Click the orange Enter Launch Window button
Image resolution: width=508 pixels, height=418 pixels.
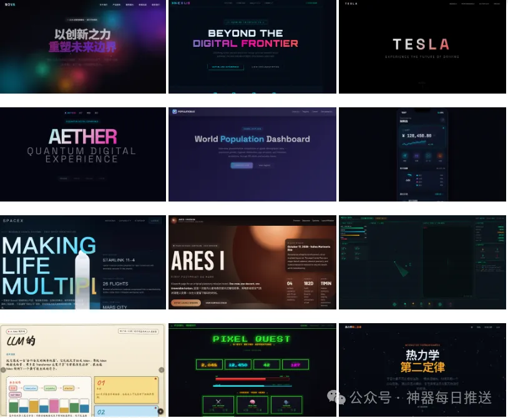tap(186, 303)
